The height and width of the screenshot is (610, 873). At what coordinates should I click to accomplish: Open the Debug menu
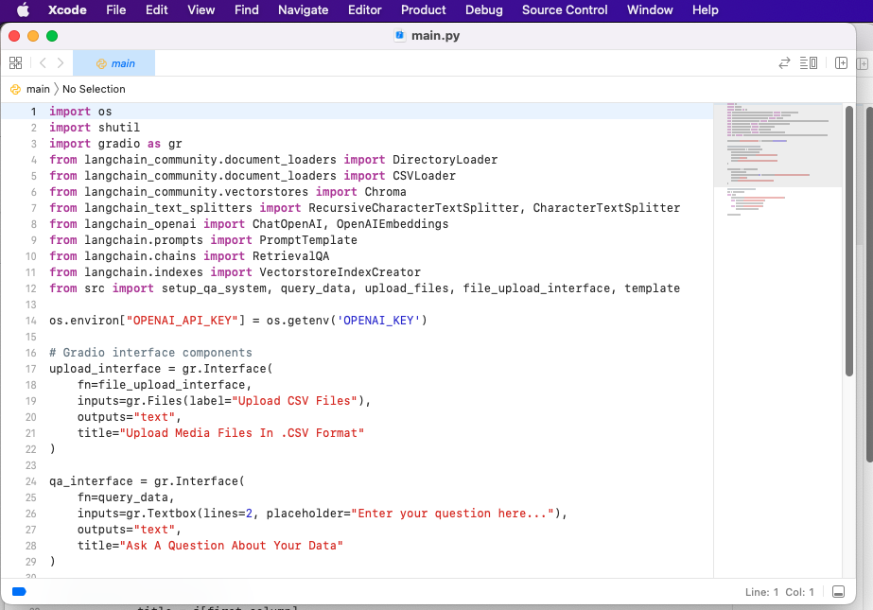pyautogui.click(x=484, y=10)
